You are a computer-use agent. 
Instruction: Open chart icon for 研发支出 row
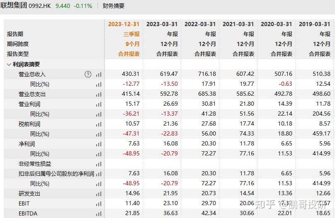tap(99, 194)
